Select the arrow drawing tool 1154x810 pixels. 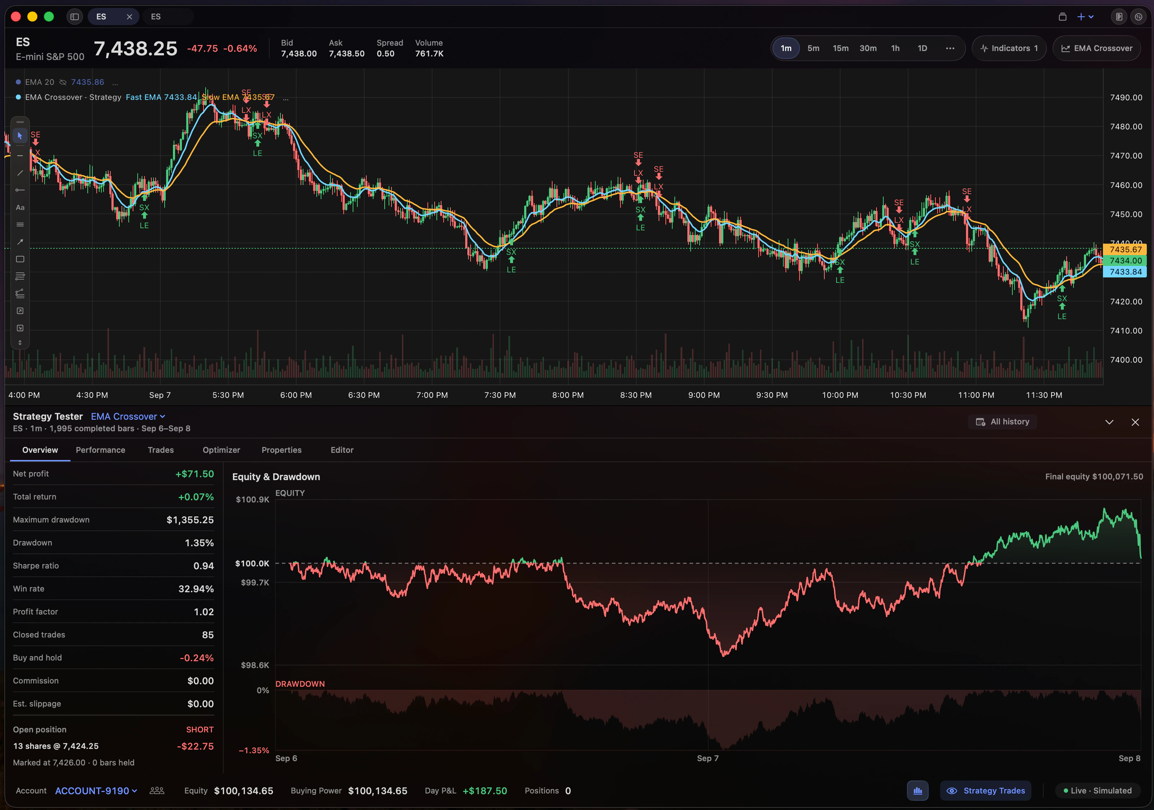20,242
